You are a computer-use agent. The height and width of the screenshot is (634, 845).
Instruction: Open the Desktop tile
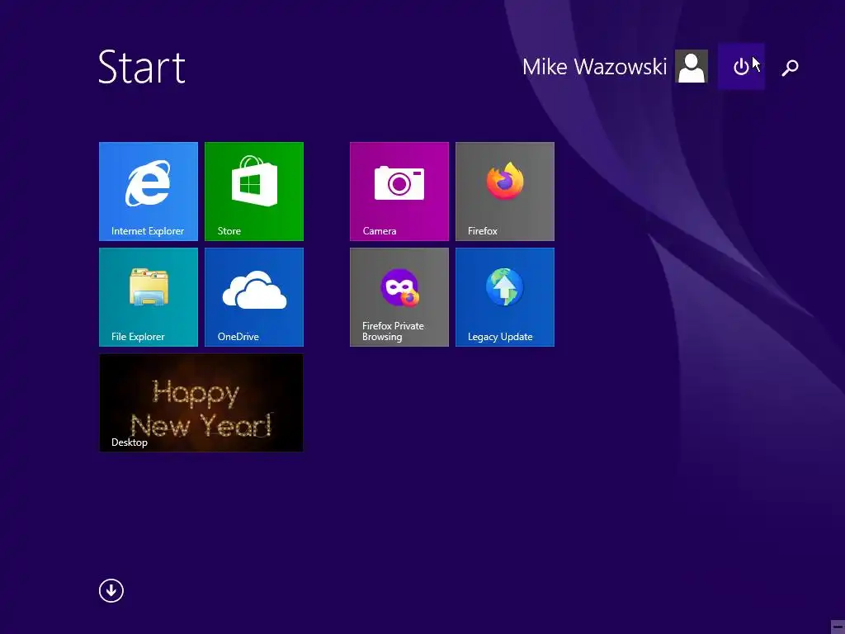(201, 403)
